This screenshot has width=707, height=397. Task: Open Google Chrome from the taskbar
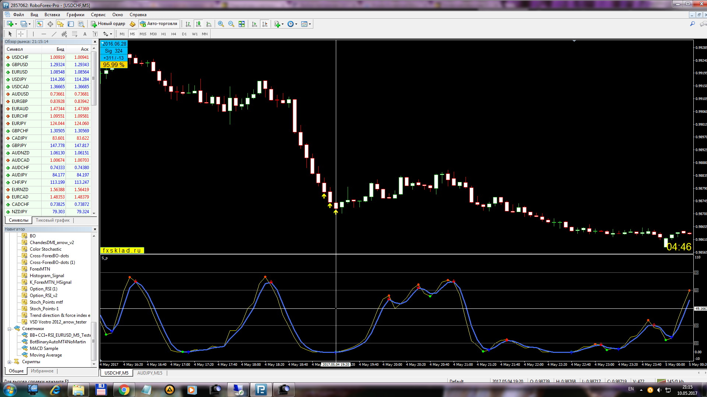click(x=124, y=390)
